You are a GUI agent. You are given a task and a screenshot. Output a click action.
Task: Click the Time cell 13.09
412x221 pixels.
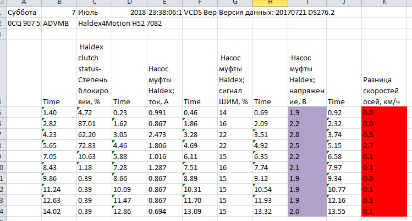(200, 211)
